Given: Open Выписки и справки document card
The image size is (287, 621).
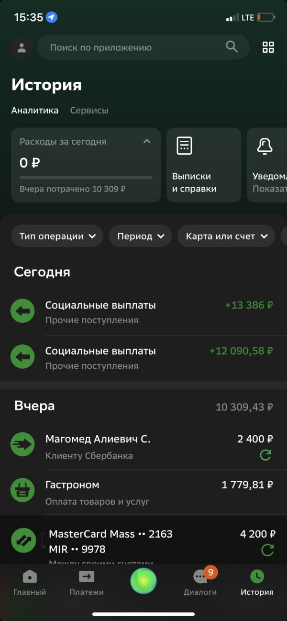Looking at the screenshot, I should (204, 165).
